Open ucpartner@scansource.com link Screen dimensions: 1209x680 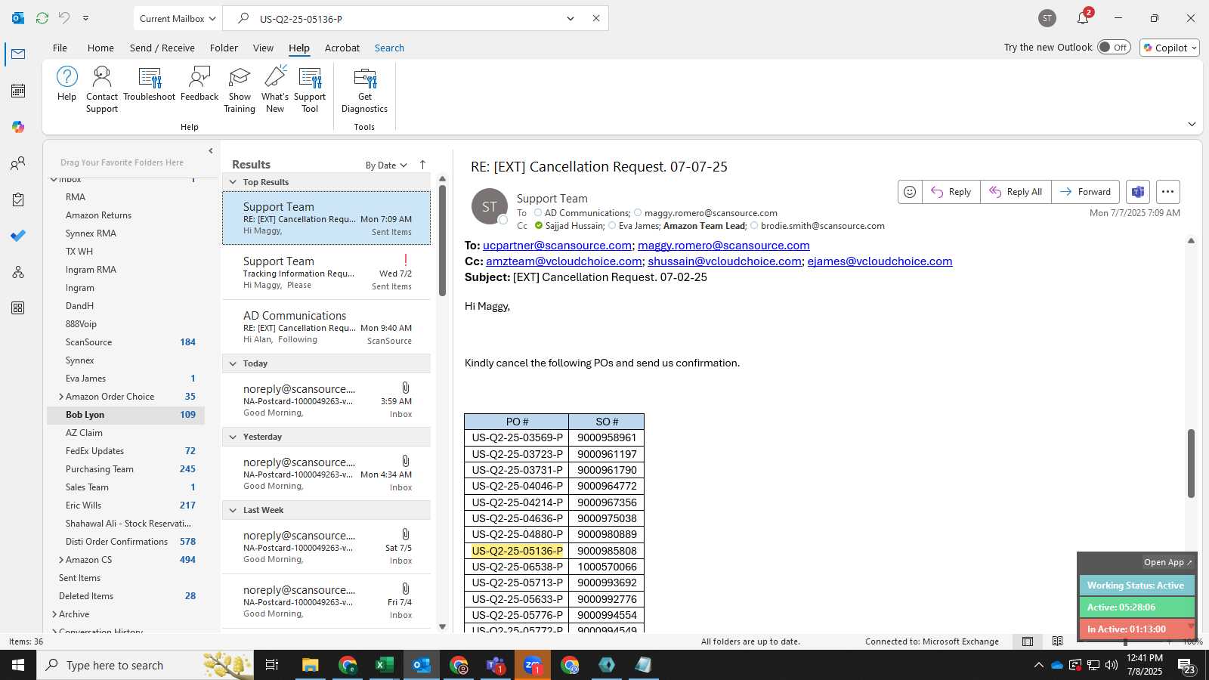(x=557, y=246)
